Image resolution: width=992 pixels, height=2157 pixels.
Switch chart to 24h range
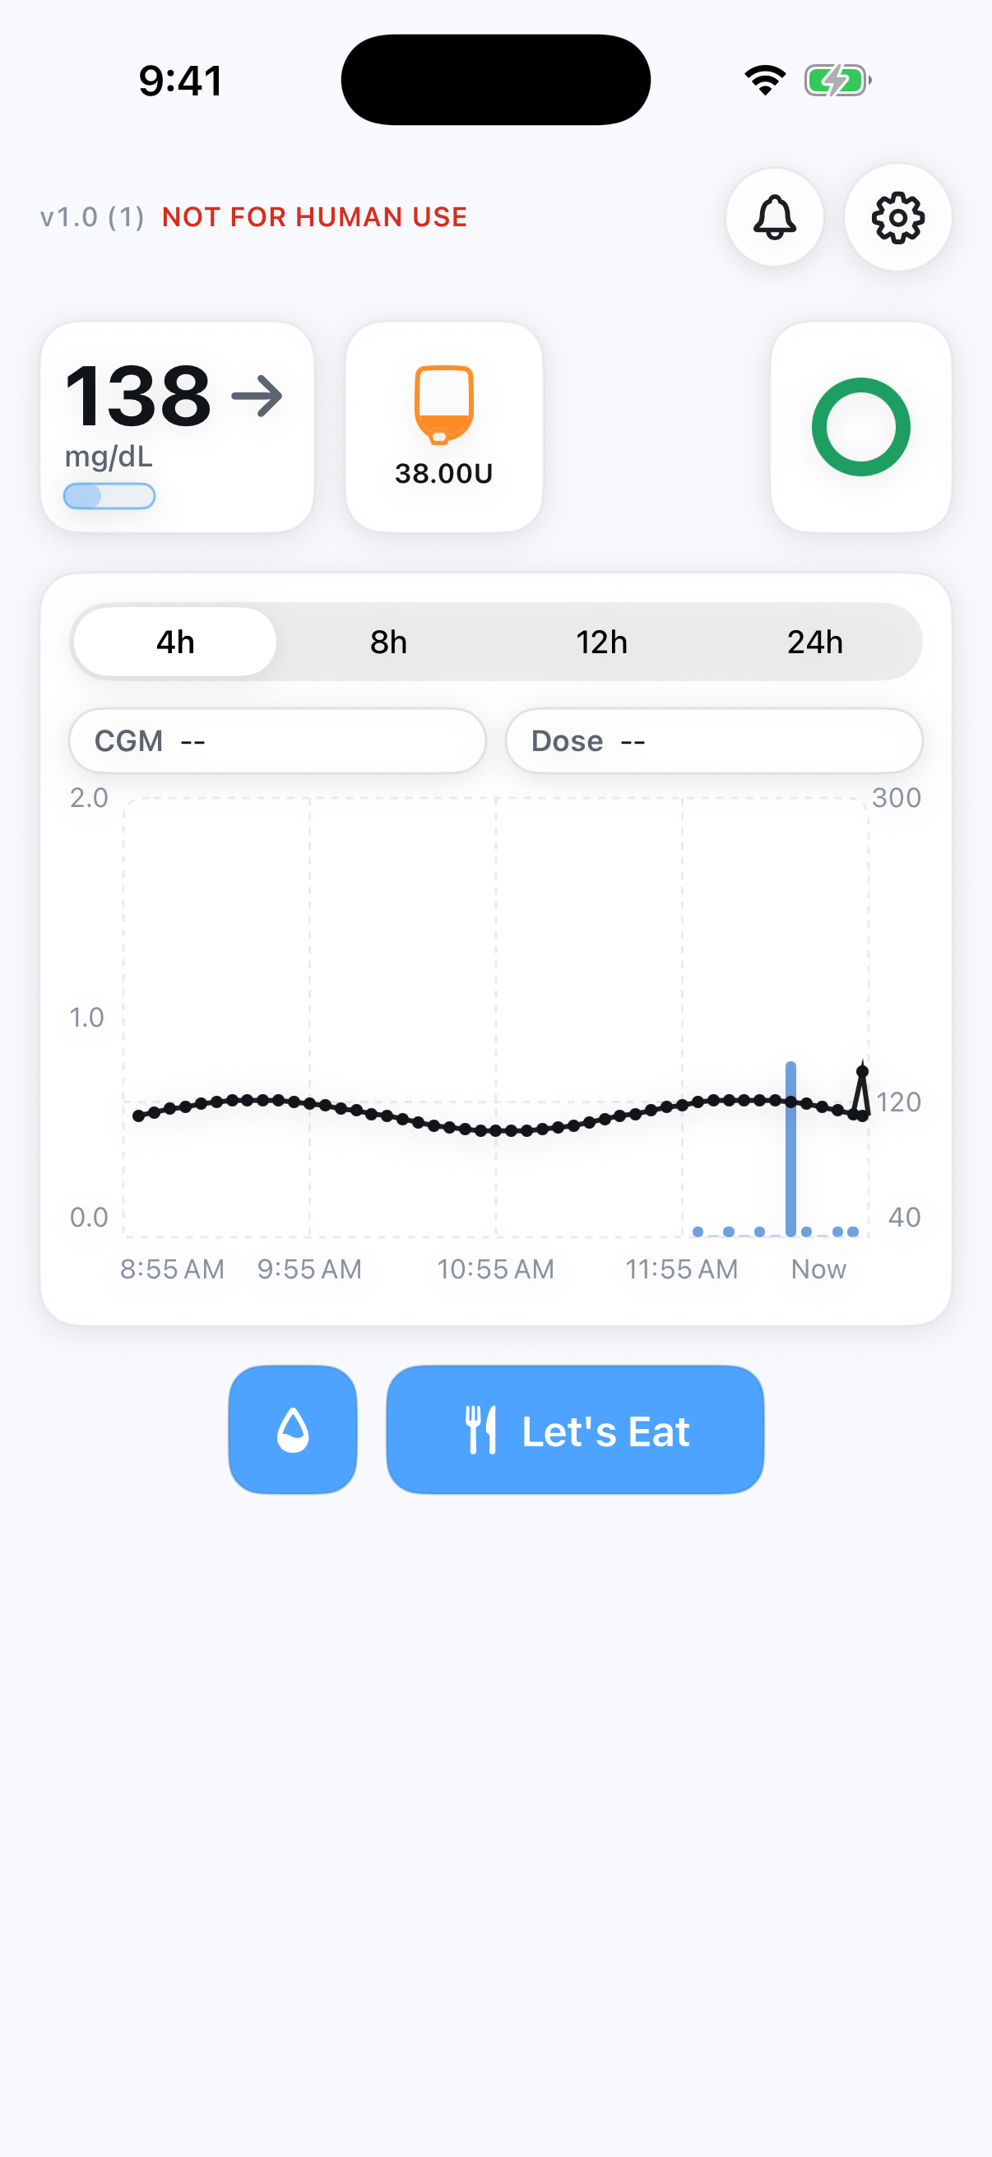(x=814, y=642)
